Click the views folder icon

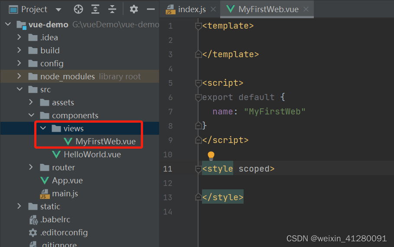click(x=56, y=129)
